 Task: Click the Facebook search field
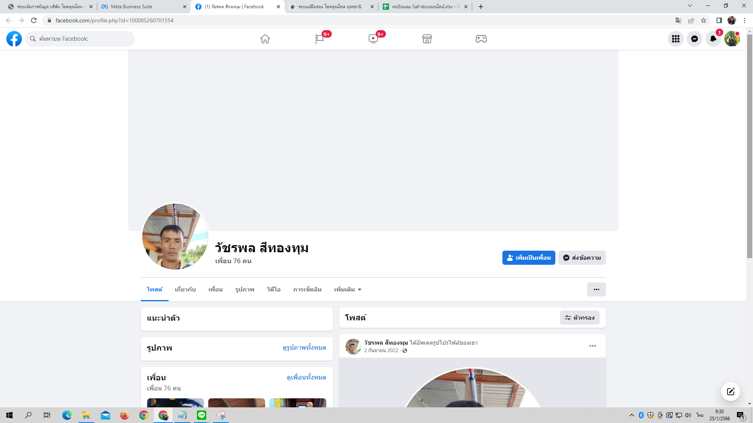pyautogui.click(x=82, y=39)
